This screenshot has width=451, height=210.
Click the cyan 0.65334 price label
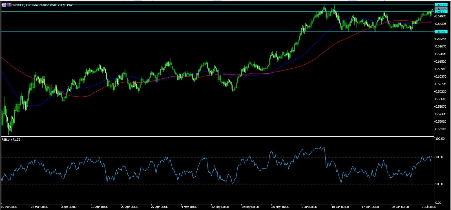pyautogui.click(x=441, y=12)
